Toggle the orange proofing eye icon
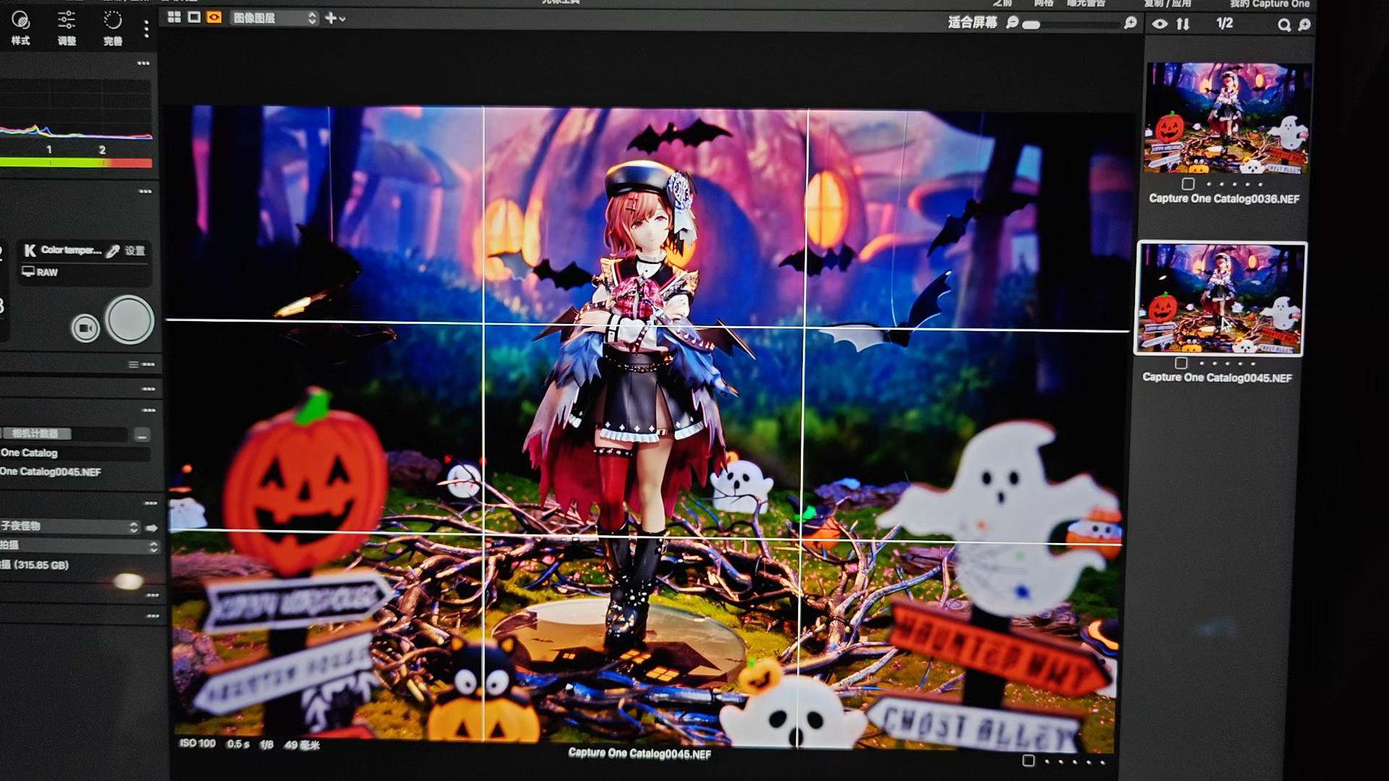This screenshot has width=1389, height=781. point(214,17)
